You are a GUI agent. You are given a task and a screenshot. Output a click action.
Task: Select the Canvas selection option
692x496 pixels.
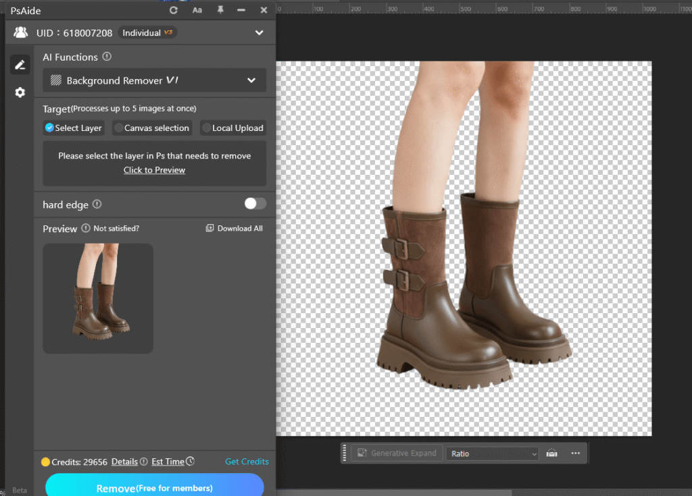(152, 128)
